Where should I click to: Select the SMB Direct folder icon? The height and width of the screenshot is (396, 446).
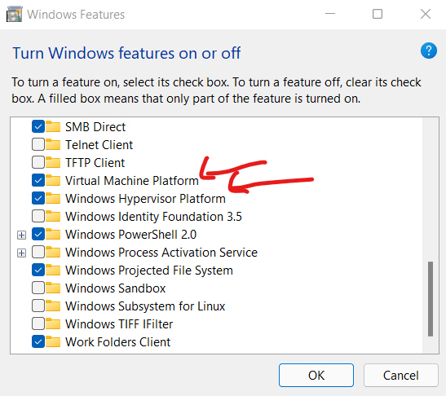click(53, 127)
